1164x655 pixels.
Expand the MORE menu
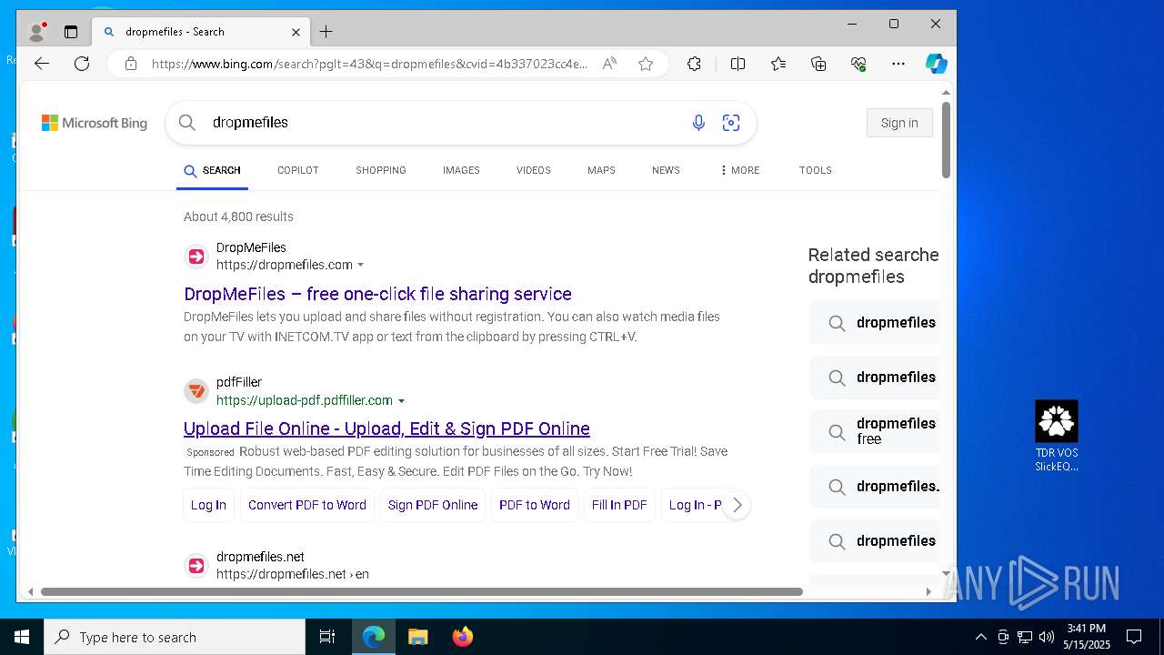click(739, 170)
